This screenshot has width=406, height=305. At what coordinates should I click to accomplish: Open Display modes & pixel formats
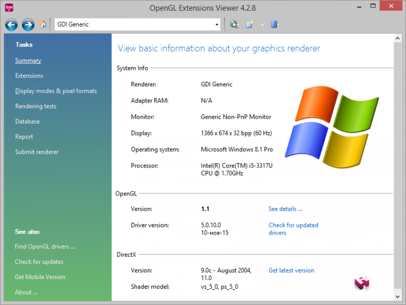(56, 91)
